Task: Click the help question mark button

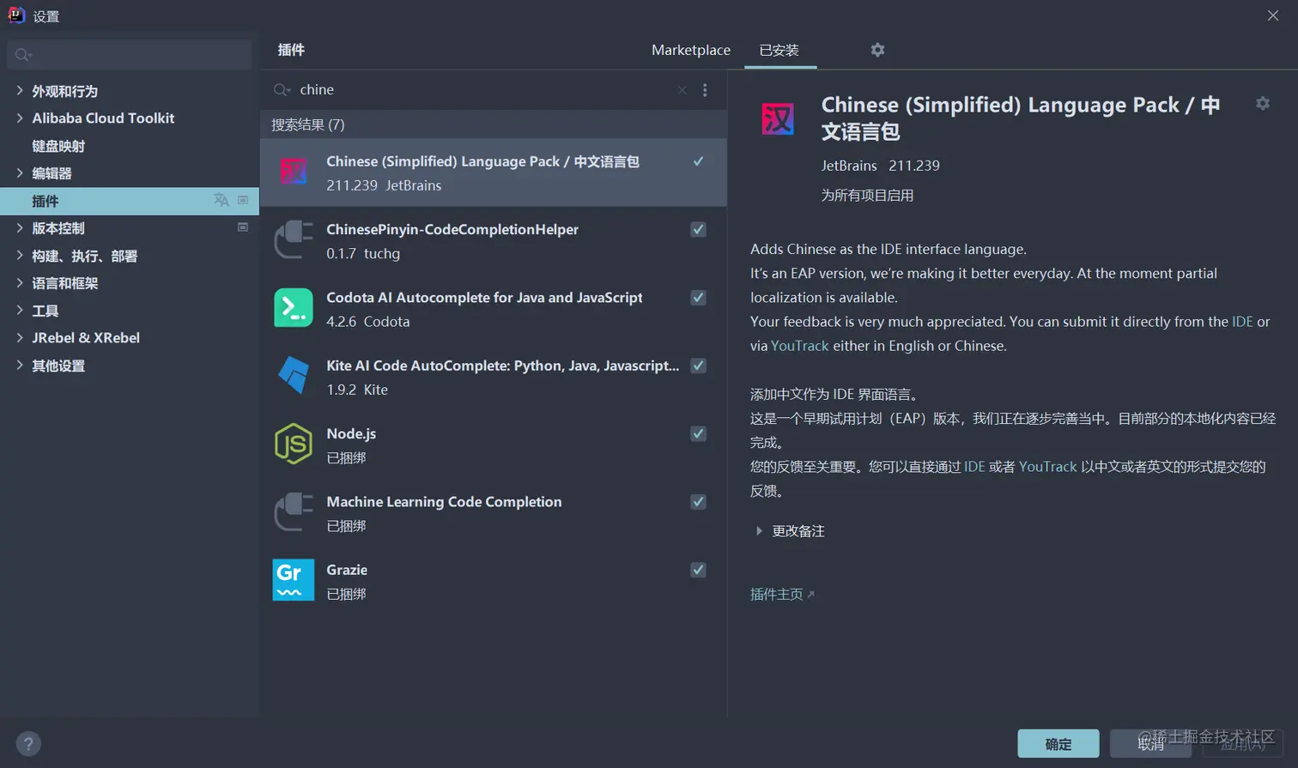Action: [x=28, y=743]
